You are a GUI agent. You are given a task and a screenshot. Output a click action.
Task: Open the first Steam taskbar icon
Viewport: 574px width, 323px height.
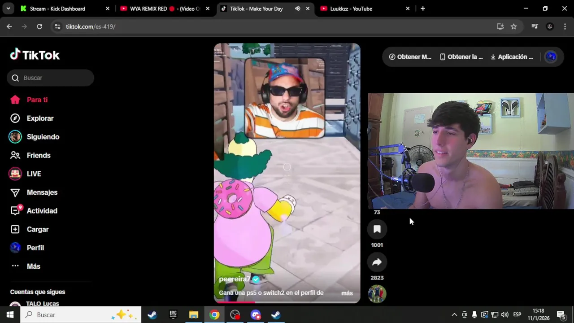coord(152,315)
